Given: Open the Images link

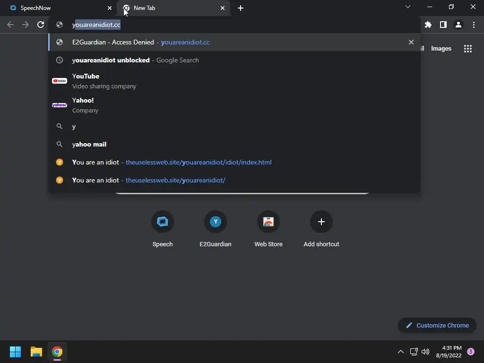Looking at the screenshot, I should [x=441, y=49].
